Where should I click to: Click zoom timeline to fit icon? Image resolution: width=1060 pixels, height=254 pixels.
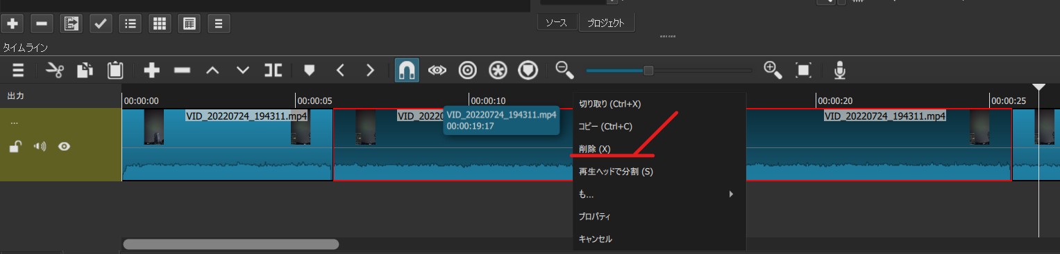[x=804, y=70]
